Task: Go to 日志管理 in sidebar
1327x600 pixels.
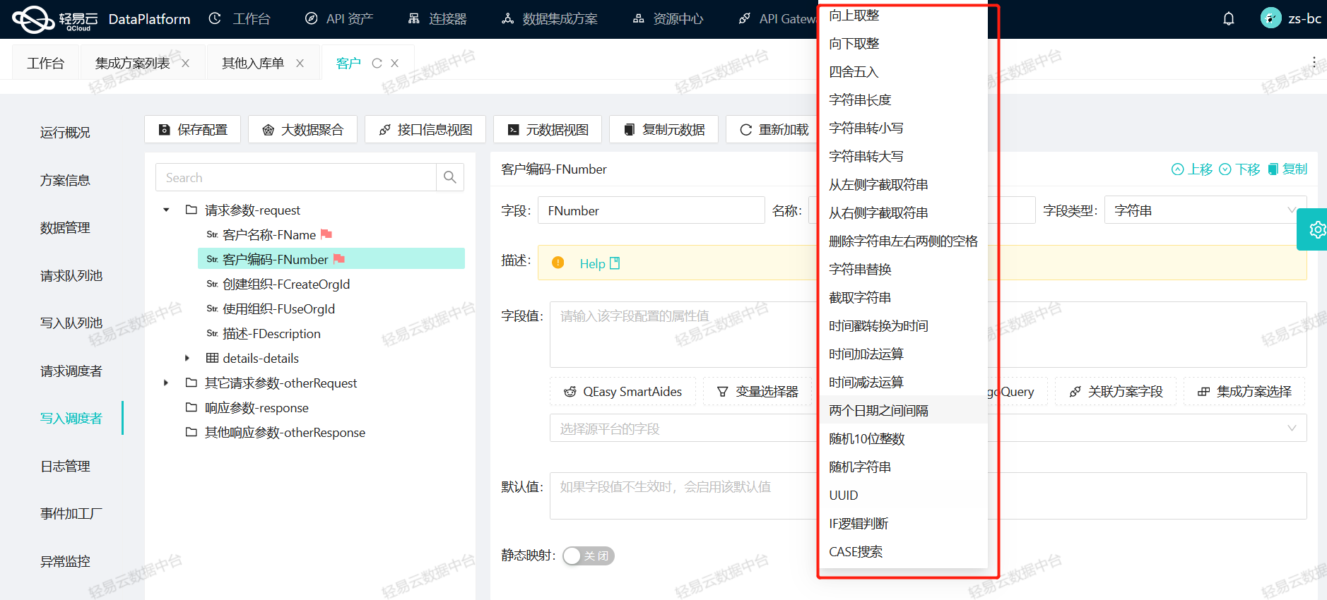Action: (x=65, y=466)
